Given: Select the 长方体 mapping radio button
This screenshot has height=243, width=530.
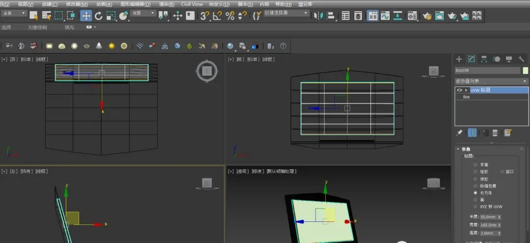Looking at the screenshot, I should [x=475, y=192].
